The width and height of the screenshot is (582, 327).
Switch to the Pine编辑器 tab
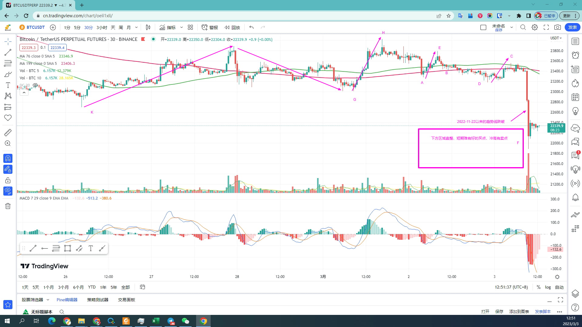[x=67, y=300]
